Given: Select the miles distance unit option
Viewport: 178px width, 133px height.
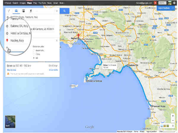Looking at the screenshot, I should (x=34, y=54).
